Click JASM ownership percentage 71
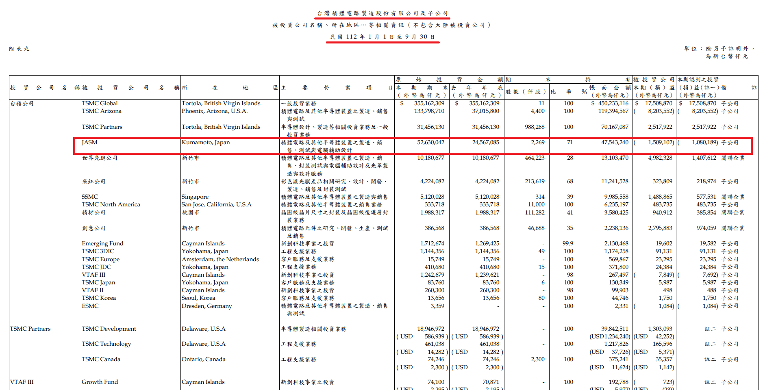Viewport: 765px width, 390px height. [570, 142]
